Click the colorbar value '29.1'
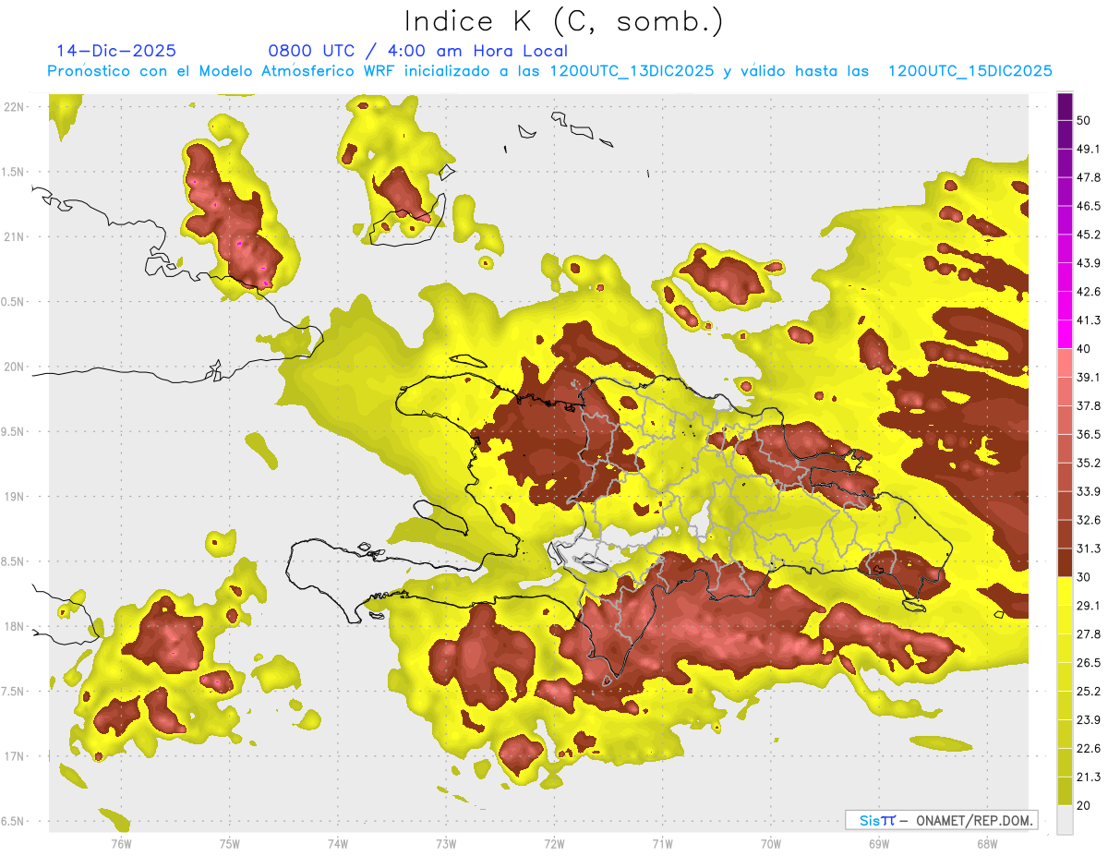This screenshot has height=856, width=1108. [x=1089, y=606]
